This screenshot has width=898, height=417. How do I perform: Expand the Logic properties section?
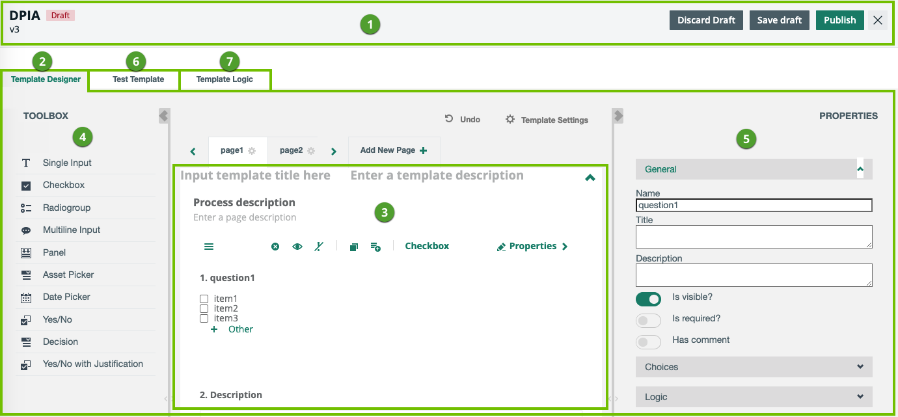coord(754,397)
